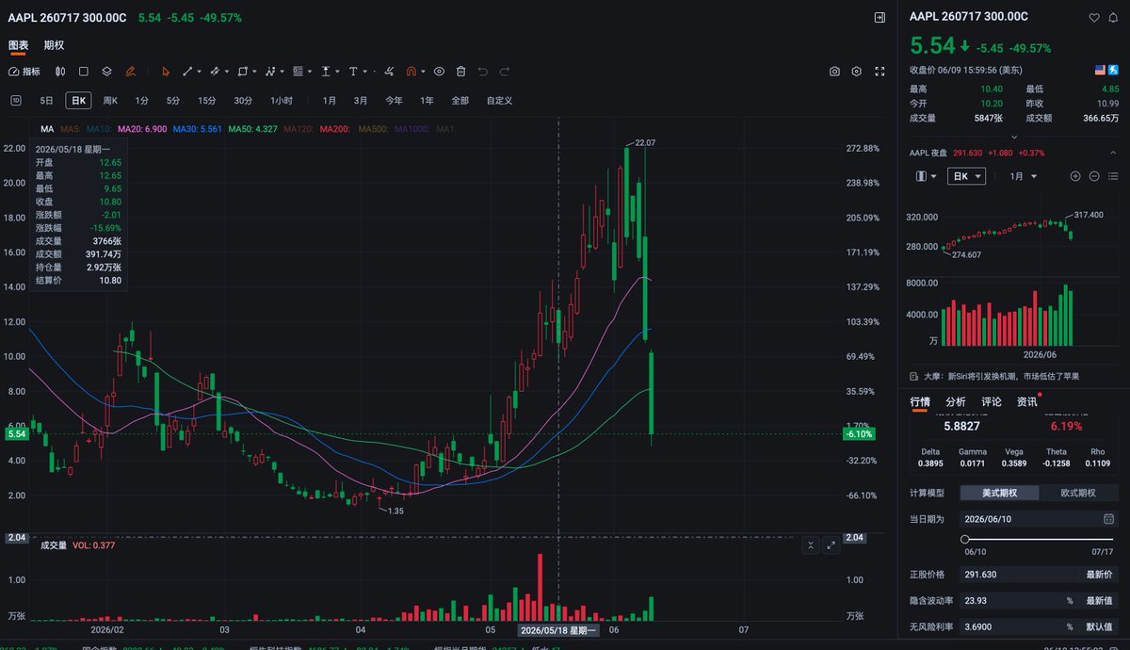Image resolution: width=1130 pixels, height=650 pixels.
Task: Toggle the orange magnet snap tool
Action: [x=412, y=72]
